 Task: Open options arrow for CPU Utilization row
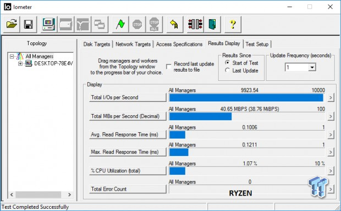pyautogui.click(x=331, y=171)
